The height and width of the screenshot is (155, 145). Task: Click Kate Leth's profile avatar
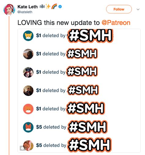(x=9, y=9)
